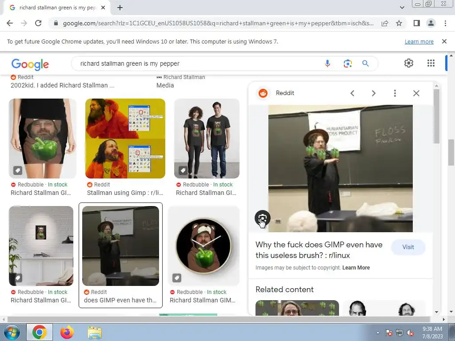This screenshot has width=455, height=341.
Task: Open the selected classroom Stallman thumbnail
Action: (121, 246)
